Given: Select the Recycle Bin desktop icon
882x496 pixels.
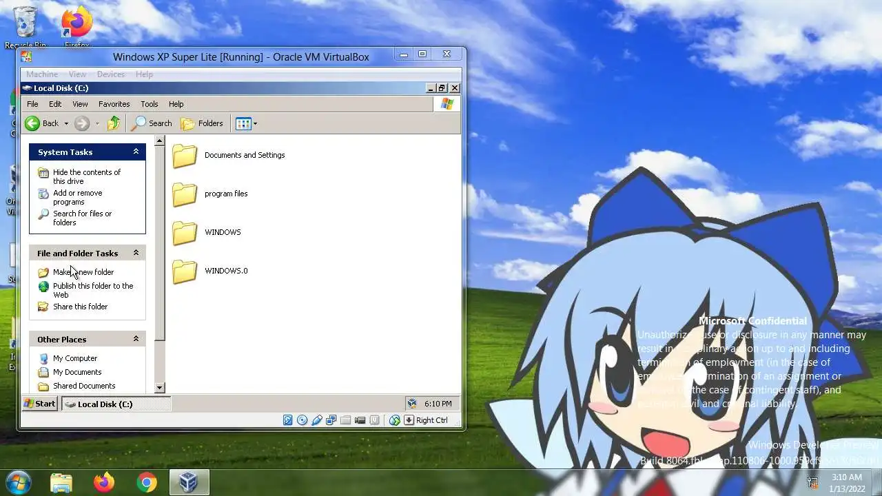Looking at the screenshot, I should 25,28.
